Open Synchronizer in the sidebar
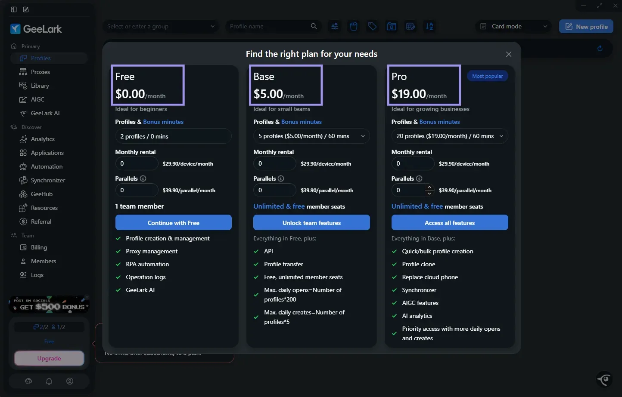 (49, 180)
